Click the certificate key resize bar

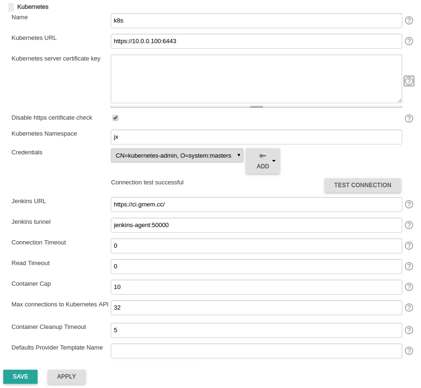(256, 107)
